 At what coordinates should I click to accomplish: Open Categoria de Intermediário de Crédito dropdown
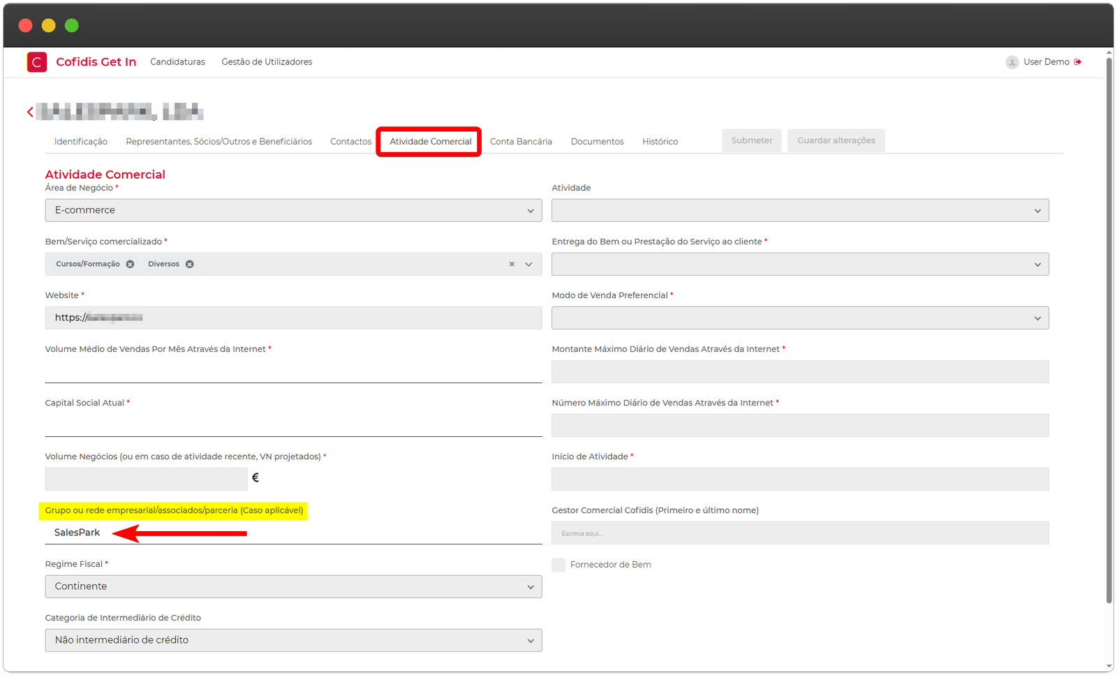(293, 640)
